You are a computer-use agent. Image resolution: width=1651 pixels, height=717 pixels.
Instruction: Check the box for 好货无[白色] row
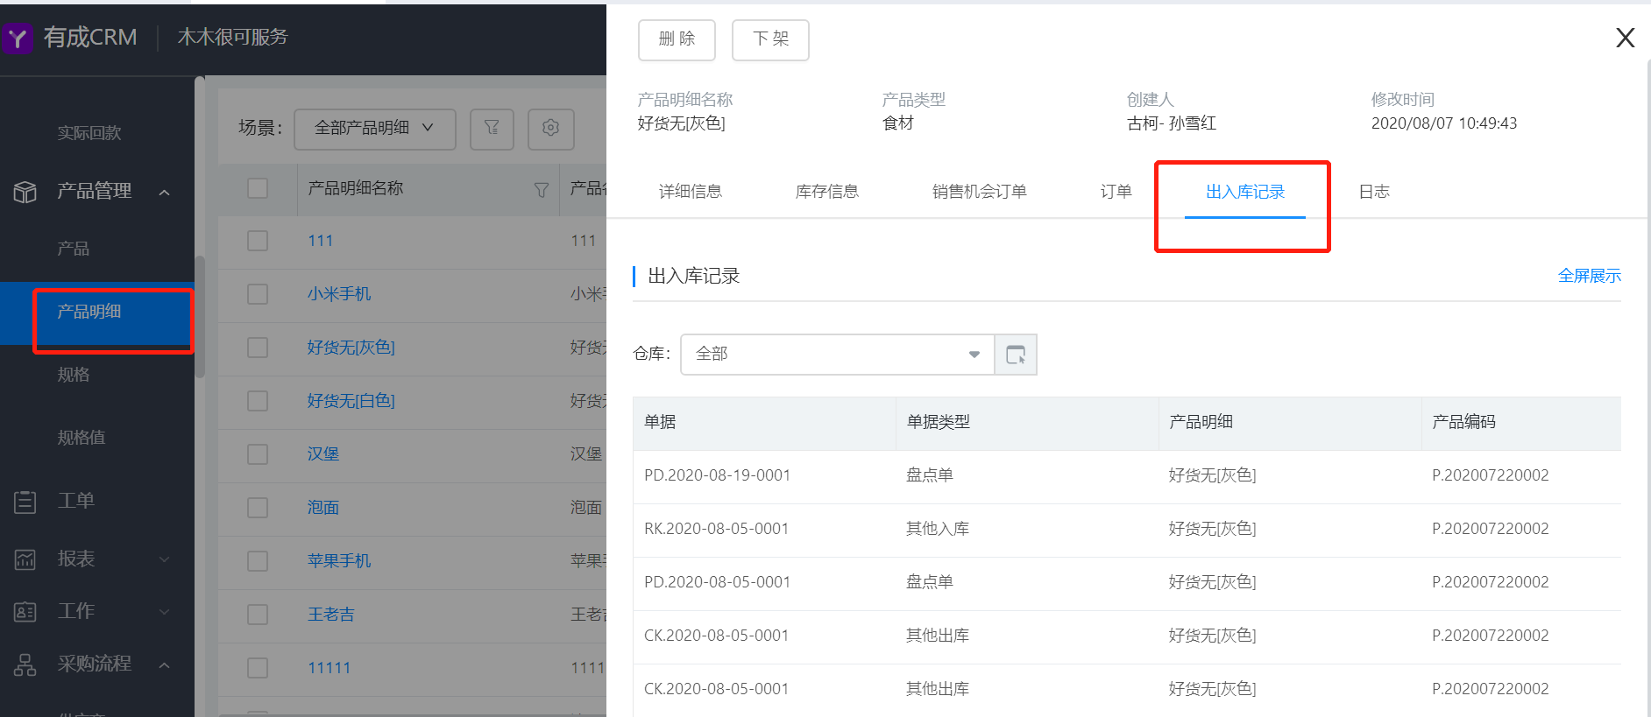coord(258,401)
